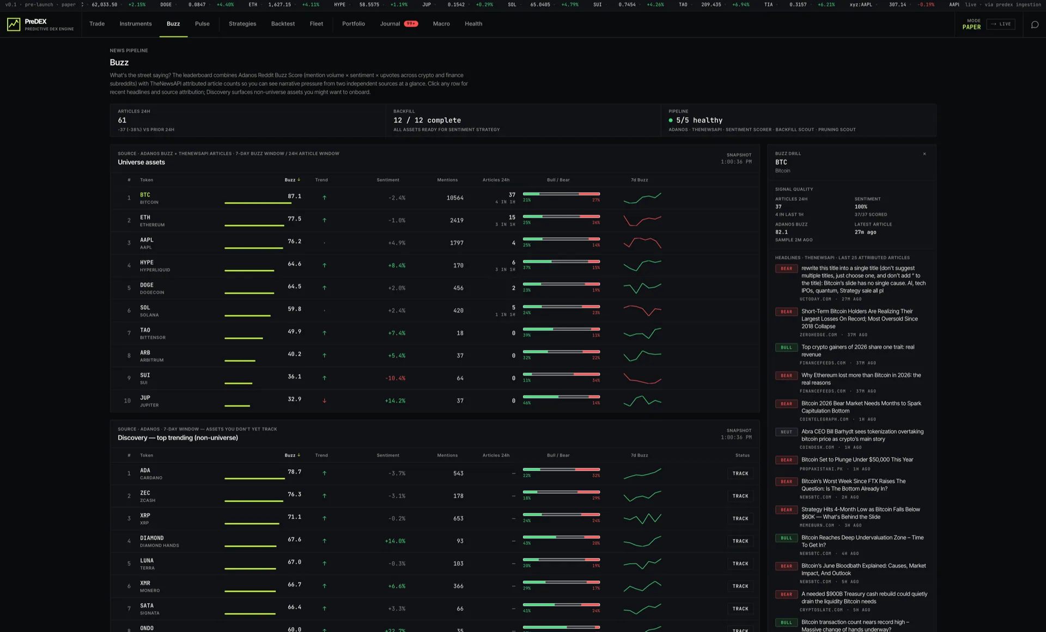This screenshot has height=632, width=1046.
Task: Go to the Strategies tab
Action: pyautogui.click(x=242, y=24)
